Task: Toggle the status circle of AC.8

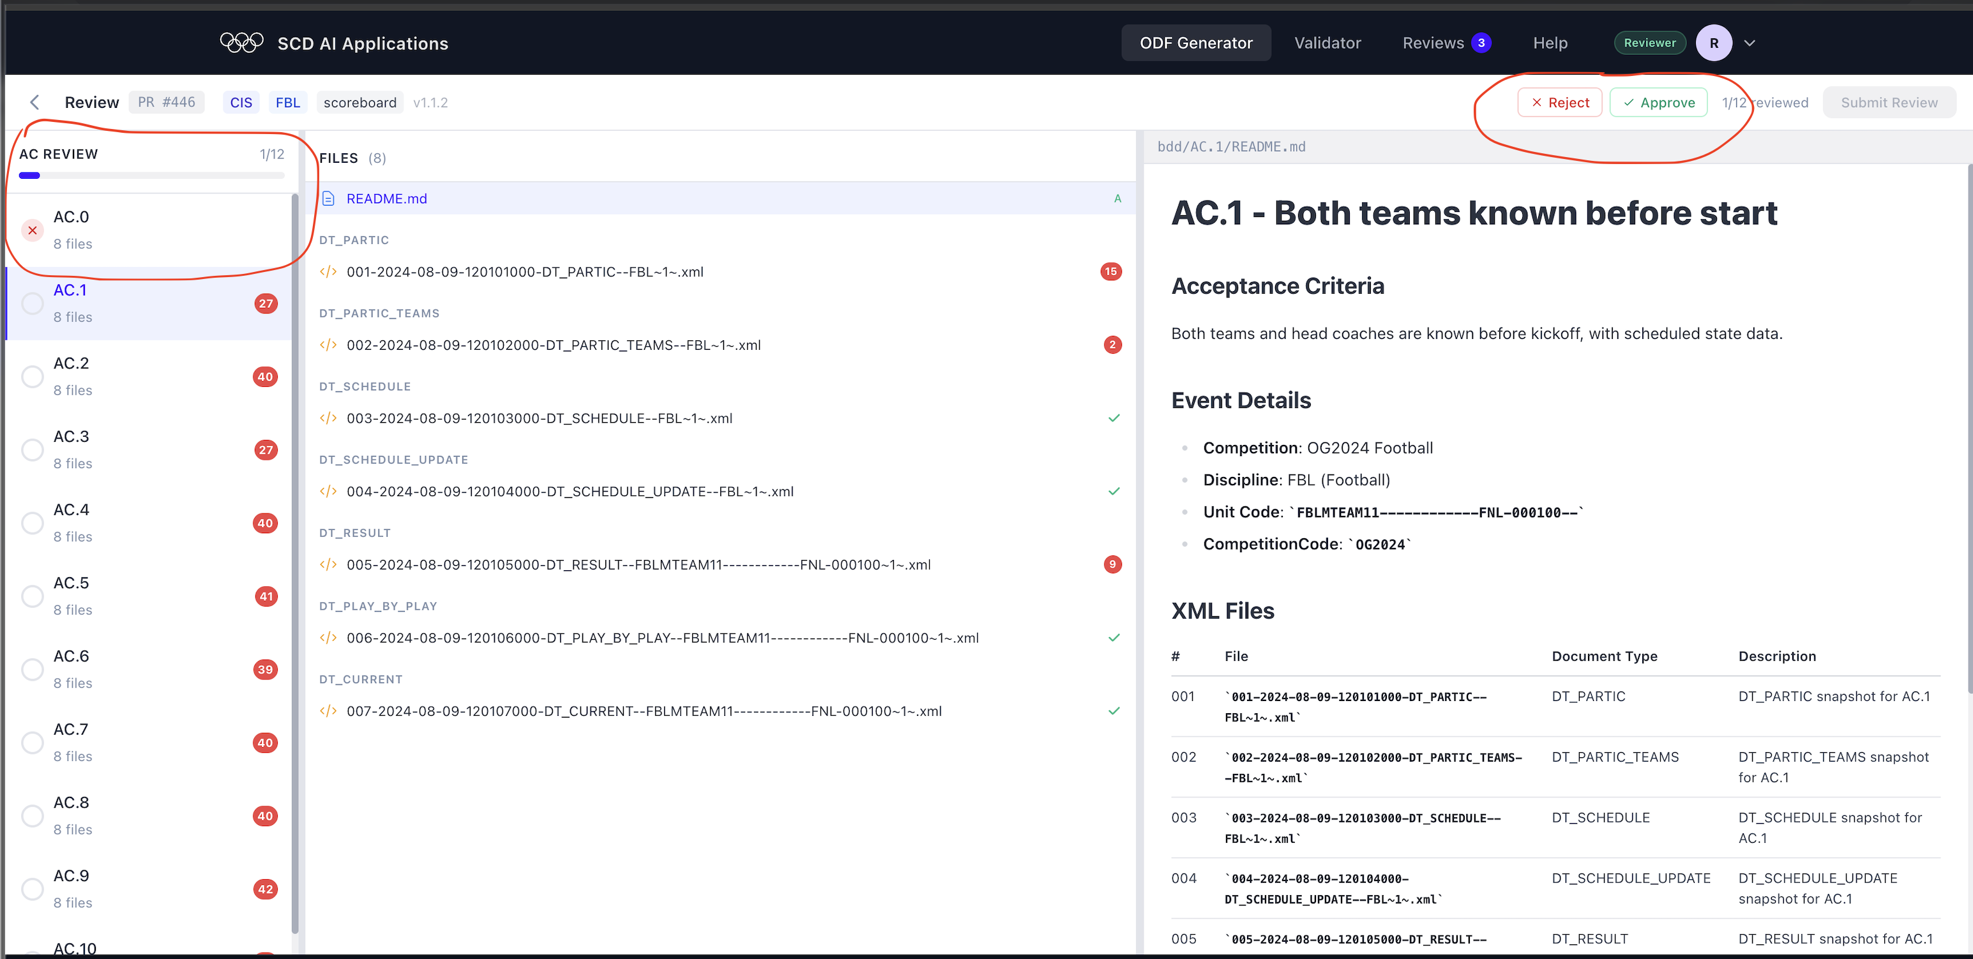Action: (32, 816)
